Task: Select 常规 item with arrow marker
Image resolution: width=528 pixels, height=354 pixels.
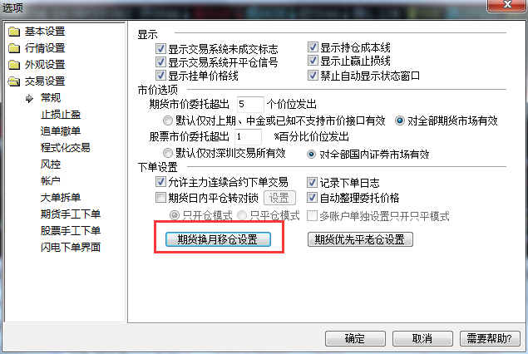Action: (51, 97)
